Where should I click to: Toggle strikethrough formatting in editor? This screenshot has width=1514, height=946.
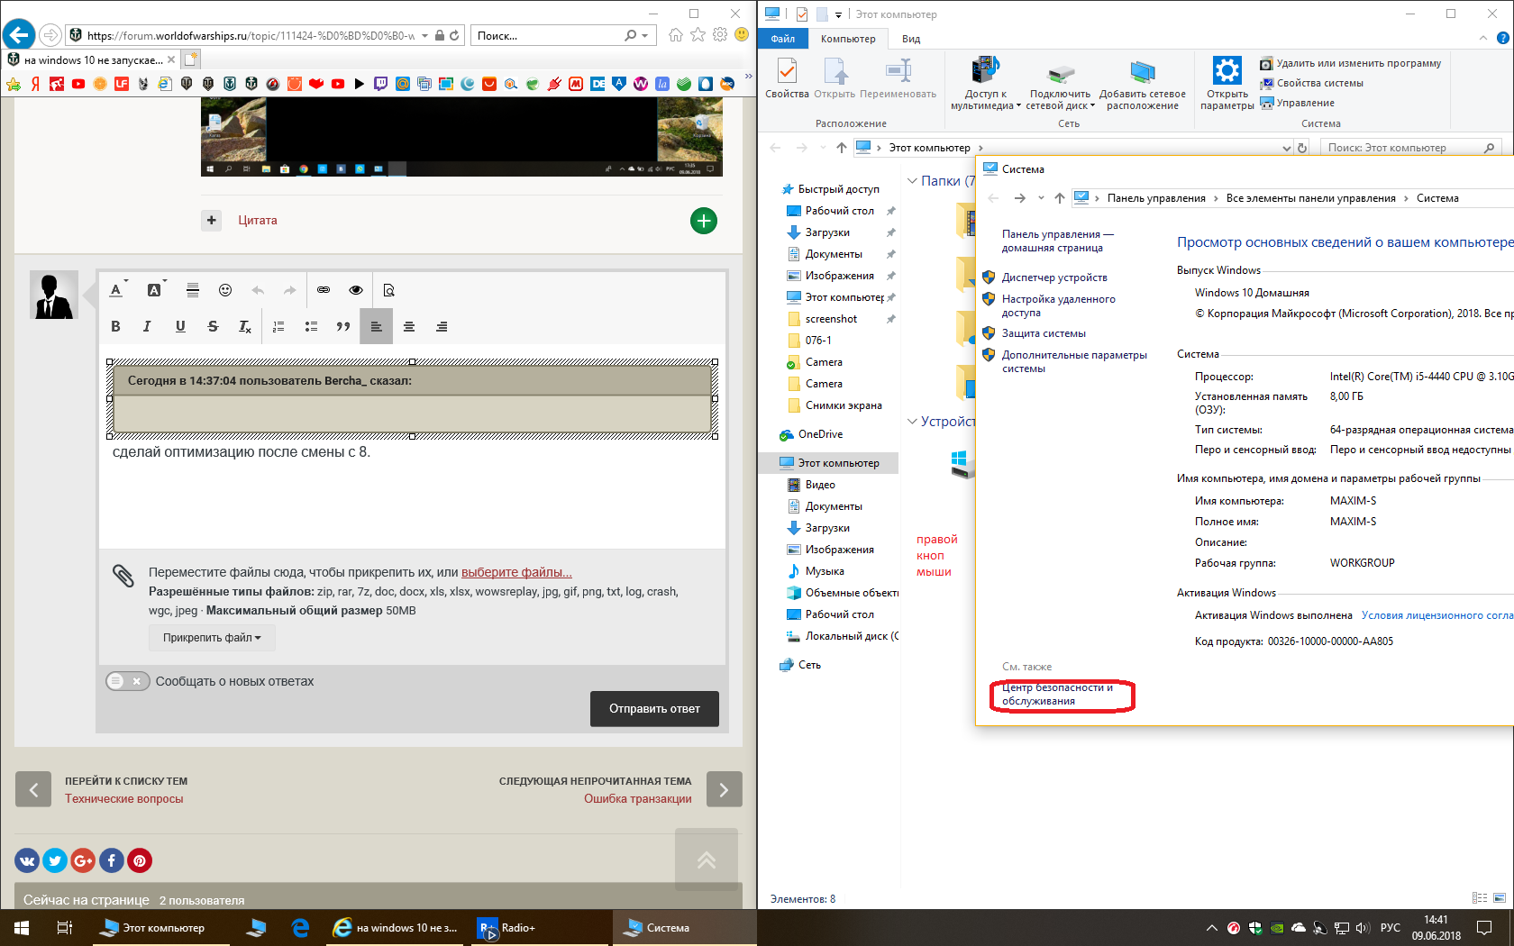[x=213, y=326]
